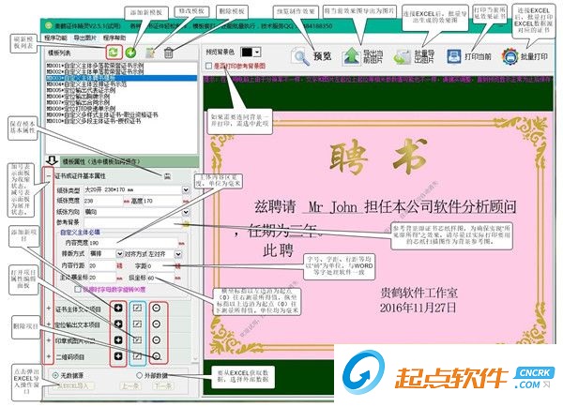Remove item in 证书主体文本项目 row
The height and width of the screenshot is (407, 563).
[x=156, y=308]
